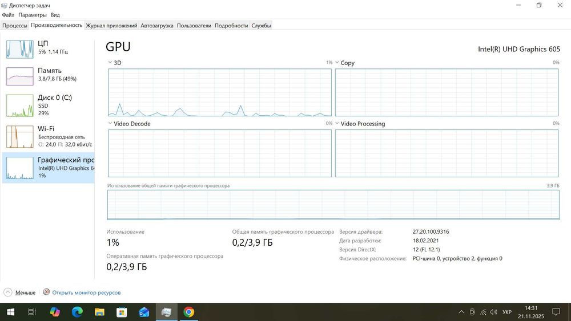Collapse view with the Меньше arrow icon
Viewport: 571px width, 321px height.
click(8, 292)
